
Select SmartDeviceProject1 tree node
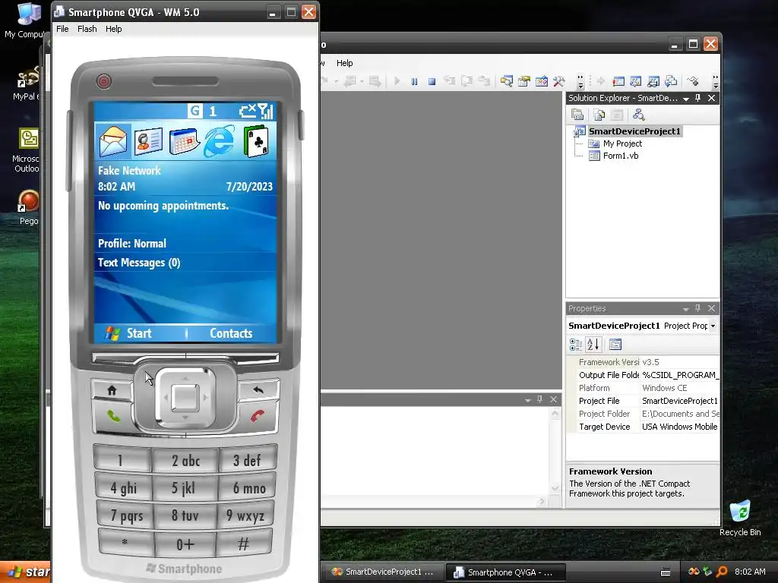(634, 131)
